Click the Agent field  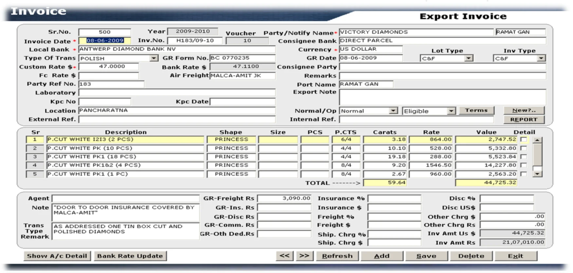click(126, 198)
